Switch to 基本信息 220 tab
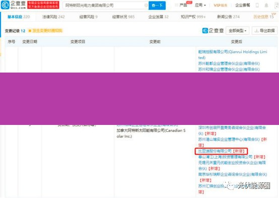 [x=19, y=17]
